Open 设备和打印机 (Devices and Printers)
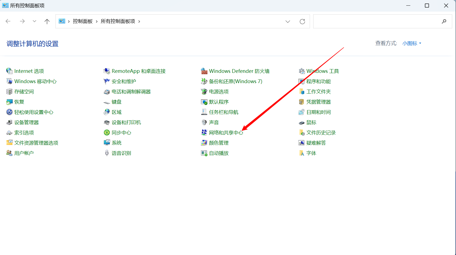The image size is (456, 255). 126,122
